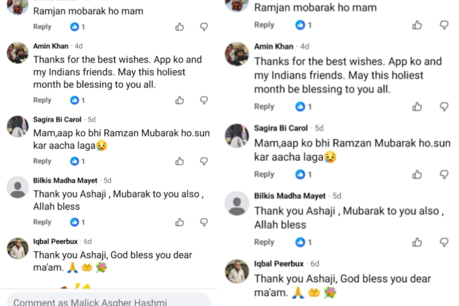Reply to Sagira Bi Carol in right panel
Viewport: 459px width, 306px height.
pos(264,174)
